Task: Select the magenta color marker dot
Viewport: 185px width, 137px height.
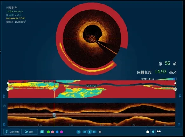Action: click(x=61, y=132)
